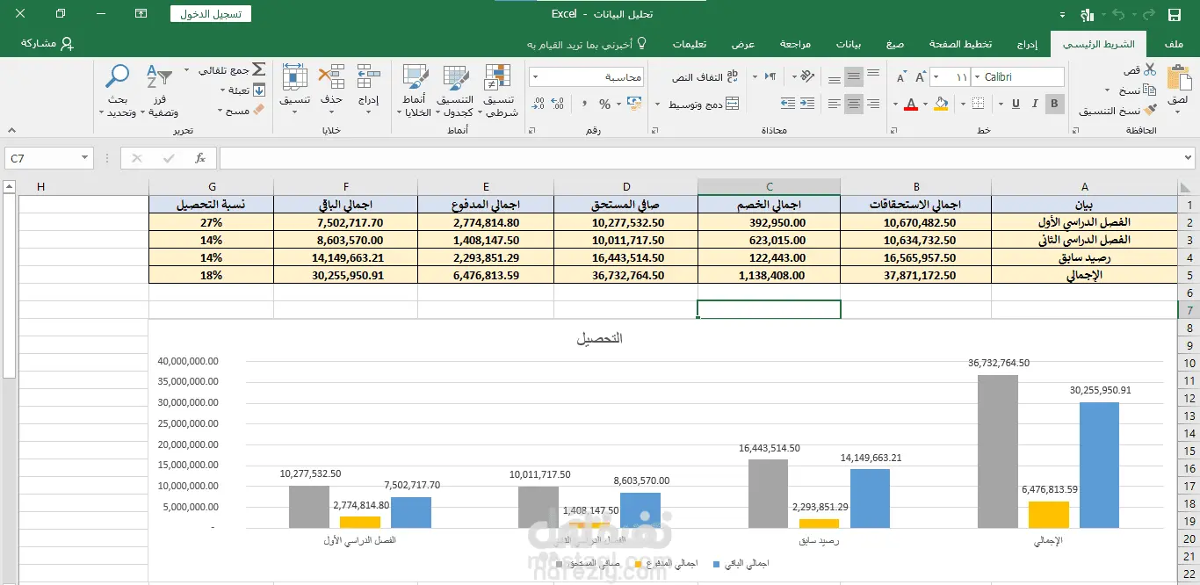Click the AutoSum sigma (جمع تلقائي) icon
This screenshot has width=1200, height=585.
coord(258,69)
